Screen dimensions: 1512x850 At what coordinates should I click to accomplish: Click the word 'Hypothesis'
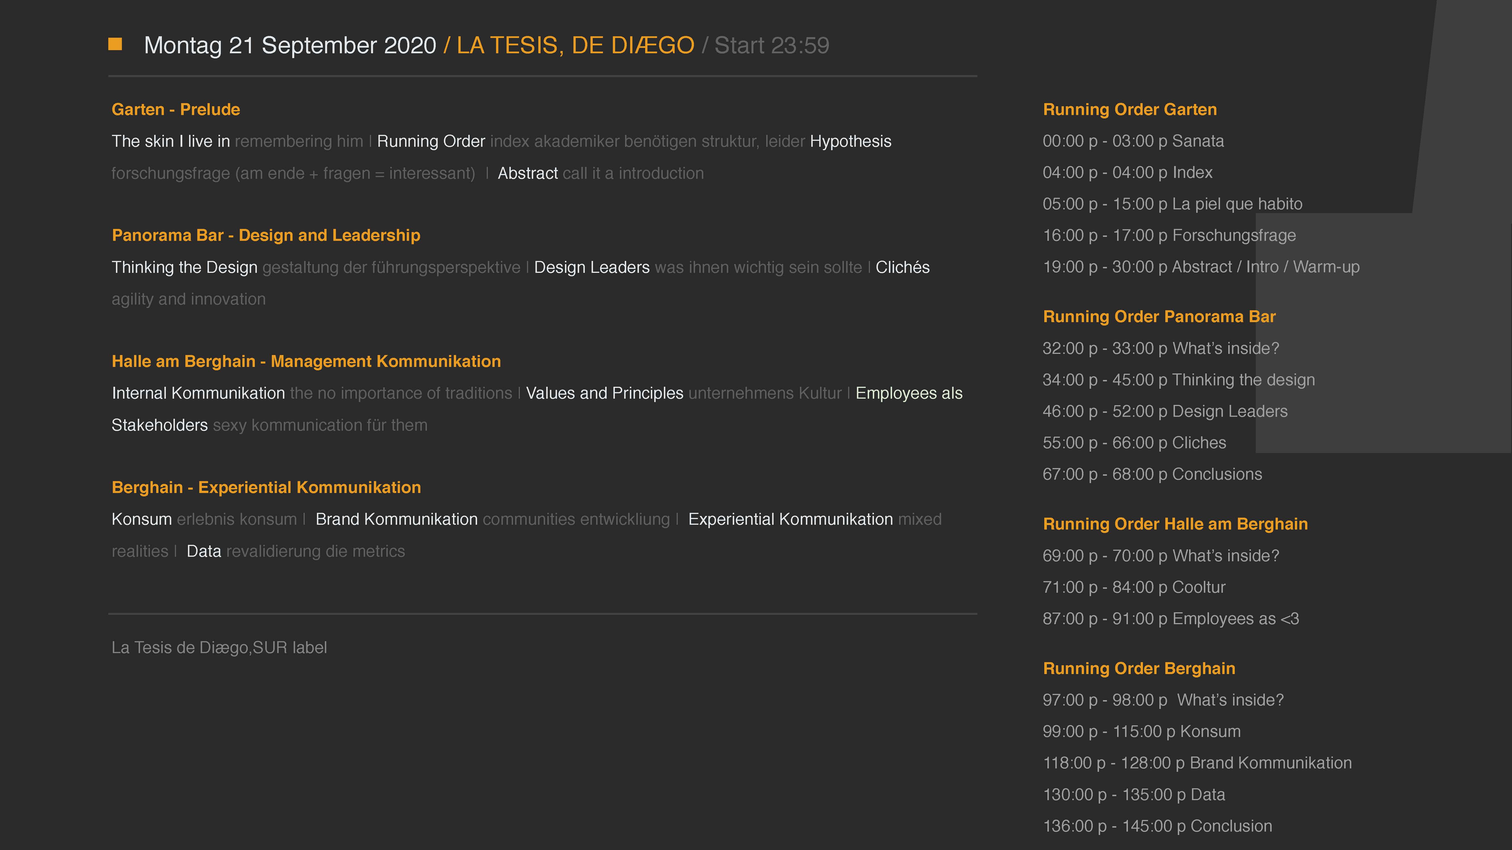pos(850,141)
